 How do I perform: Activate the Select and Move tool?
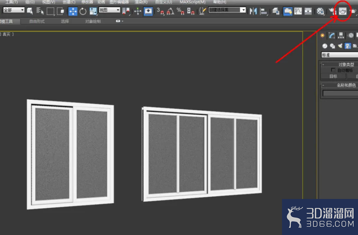73,11
